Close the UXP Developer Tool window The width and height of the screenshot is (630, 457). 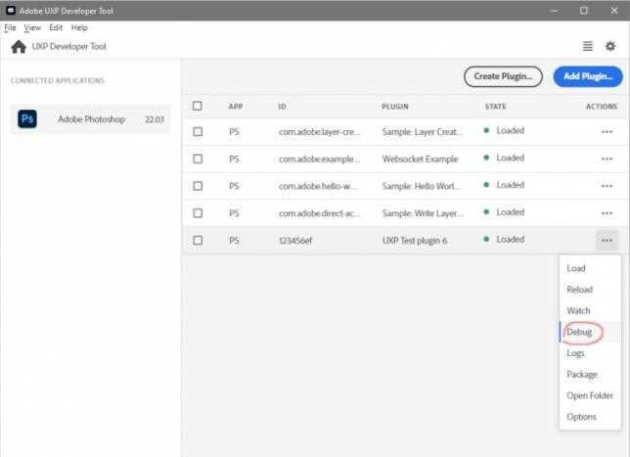[x=614, y=11]
